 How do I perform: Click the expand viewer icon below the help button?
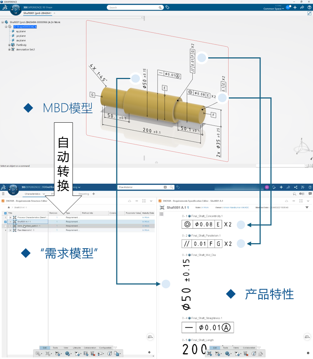tap(309, 13)
